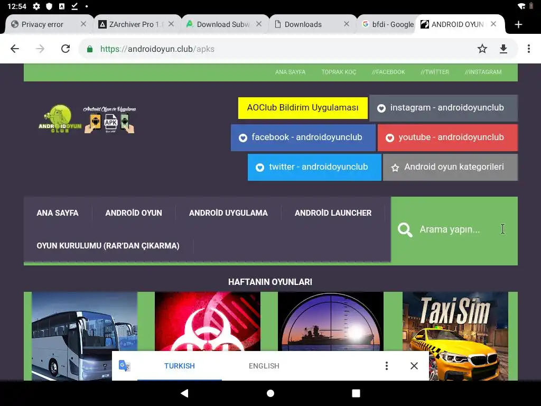This screenshot has width=541, height=406.
Task: Close the ZArchiver Pro tab
Action: click(171, 24)
